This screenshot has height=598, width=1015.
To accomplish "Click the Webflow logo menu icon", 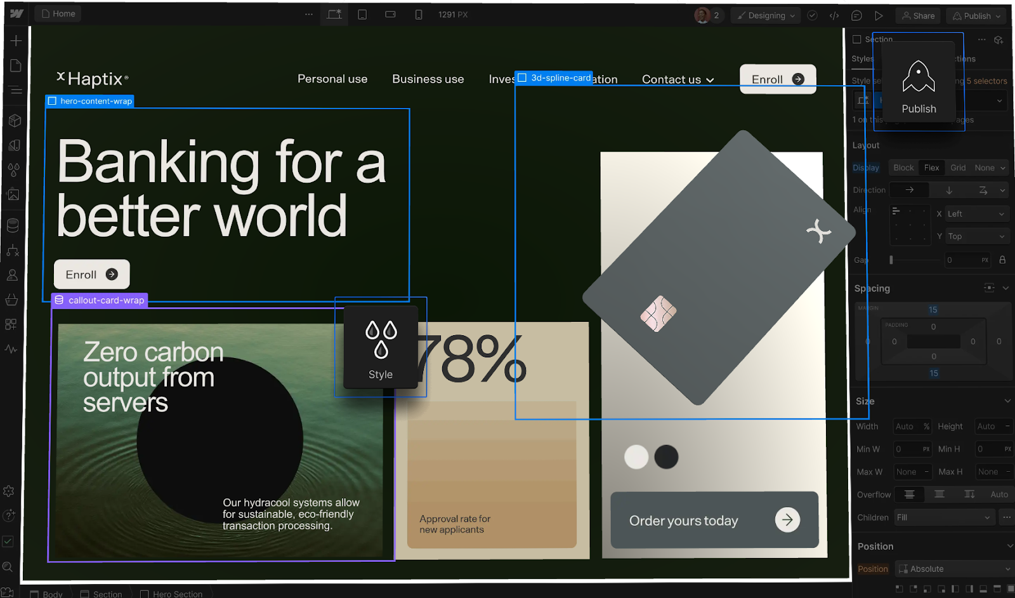I will coord(16,13).
